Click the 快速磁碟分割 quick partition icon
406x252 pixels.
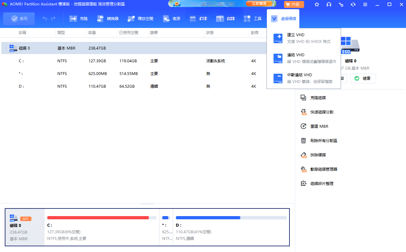pos(303,112)
